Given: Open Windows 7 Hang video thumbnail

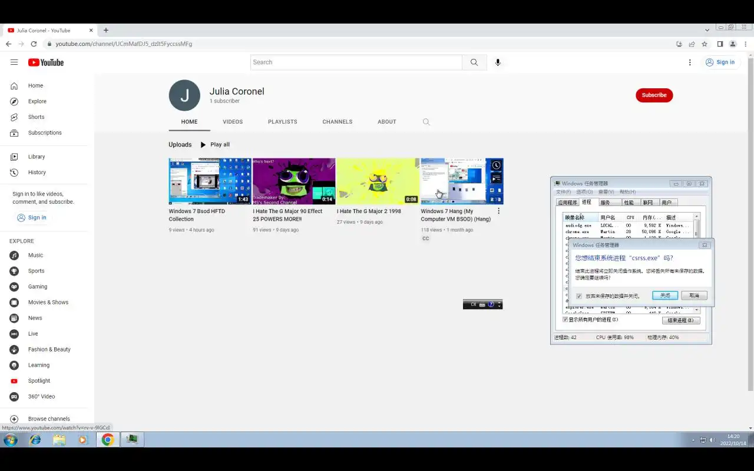Looking at the screenshot, I should click(462, 181).
